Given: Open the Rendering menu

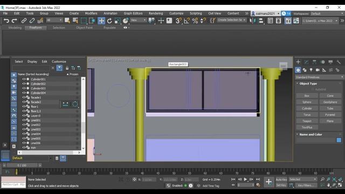Looking at the screenshot, I should (156, 13).
